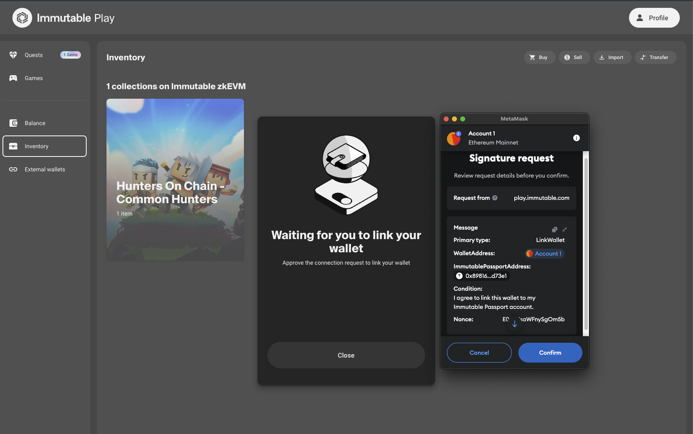Open Games in the sidebar
The image size is (693, 434).
coord(45,78)
